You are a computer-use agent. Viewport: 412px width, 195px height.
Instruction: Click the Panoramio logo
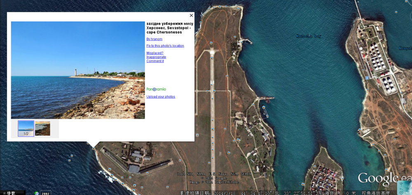point(156,89)
